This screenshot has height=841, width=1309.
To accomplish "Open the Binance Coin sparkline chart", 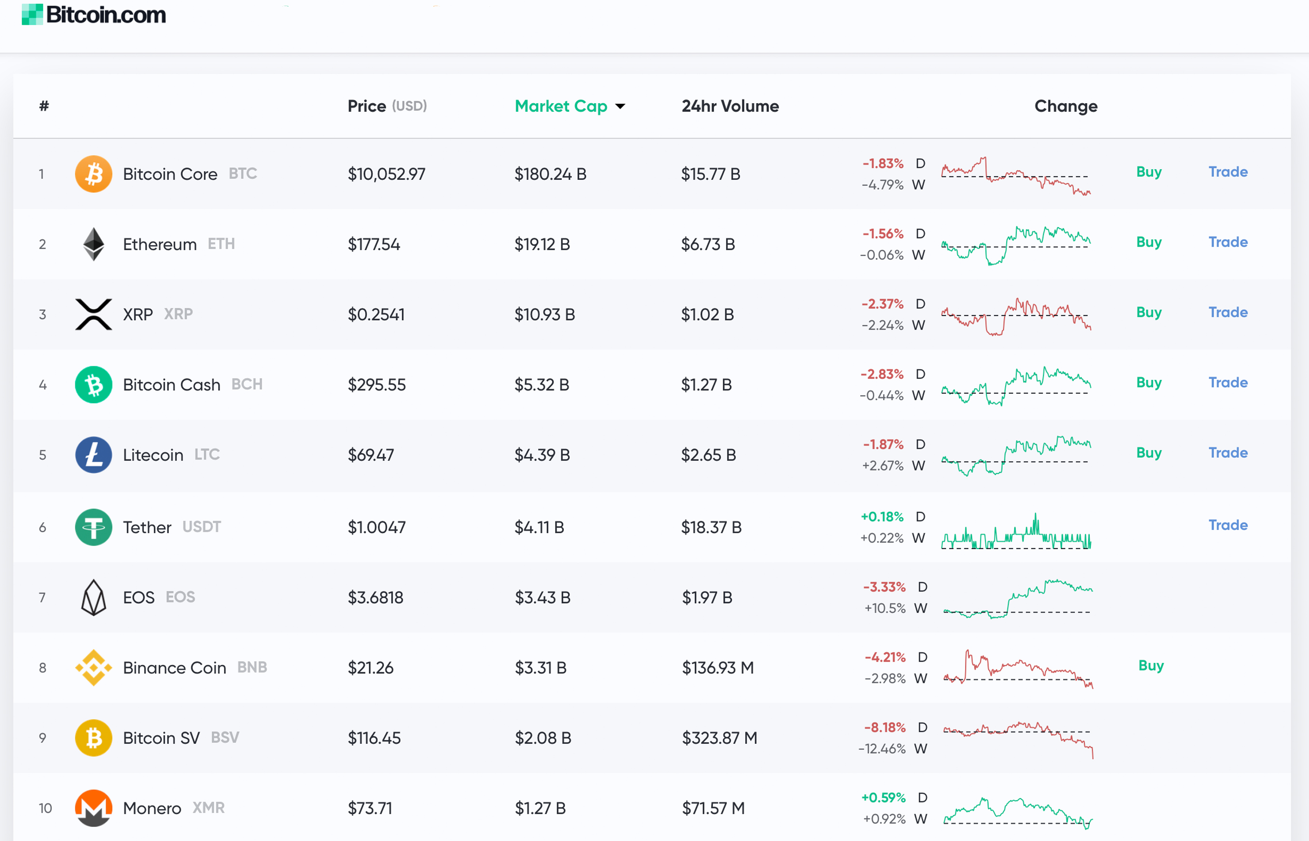I will pyautogui.click(x=1018, y=669).
